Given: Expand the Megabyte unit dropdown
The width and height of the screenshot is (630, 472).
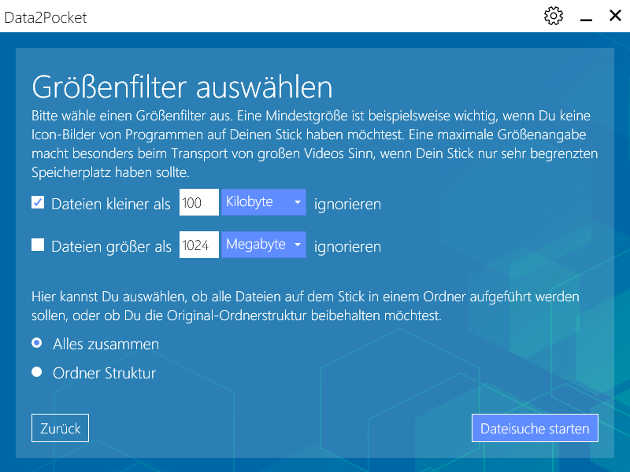Looking at the screenshot, I should pos(263,245).
